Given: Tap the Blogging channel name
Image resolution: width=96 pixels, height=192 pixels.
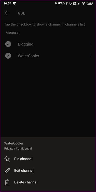Looking at the screenshot, I should click(25, 44).
